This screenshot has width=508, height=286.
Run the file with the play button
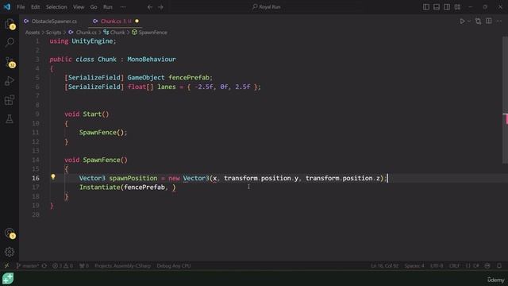[462, 21]
